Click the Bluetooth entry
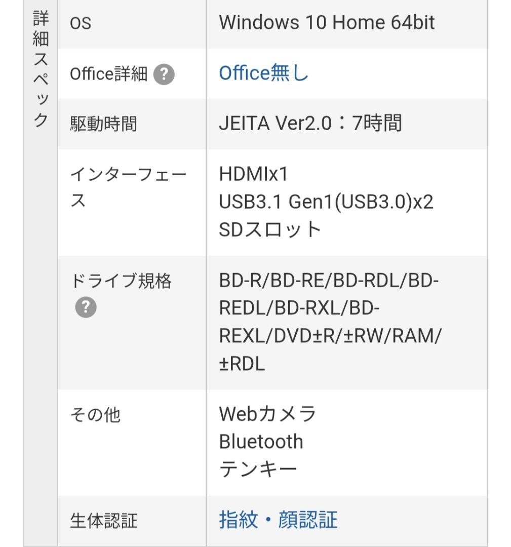 point(261,442)
